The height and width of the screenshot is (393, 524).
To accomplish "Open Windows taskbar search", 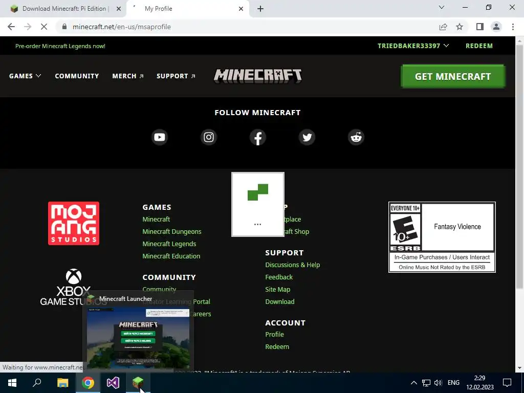I will (x=37, y=383).
